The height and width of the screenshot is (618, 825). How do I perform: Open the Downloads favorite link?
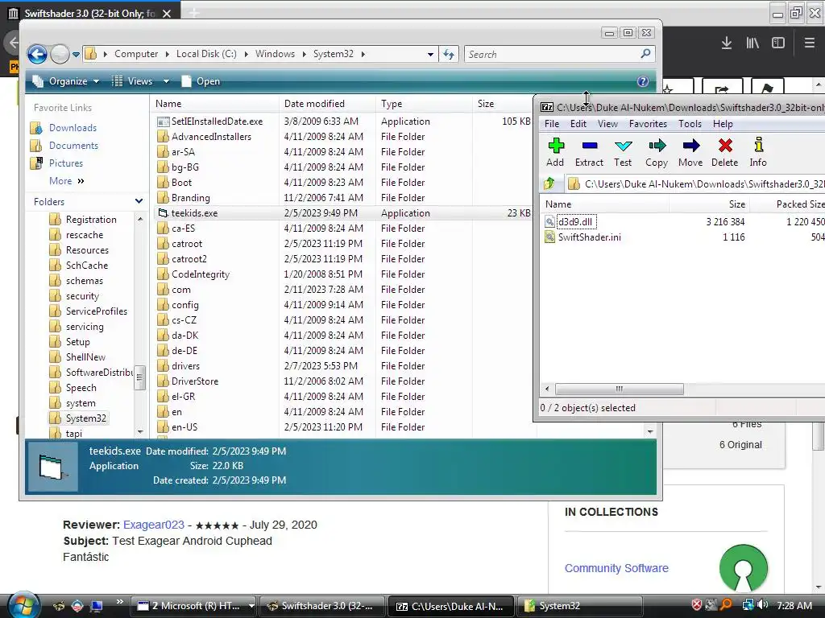pyautogui.click(x=73, y=128)
